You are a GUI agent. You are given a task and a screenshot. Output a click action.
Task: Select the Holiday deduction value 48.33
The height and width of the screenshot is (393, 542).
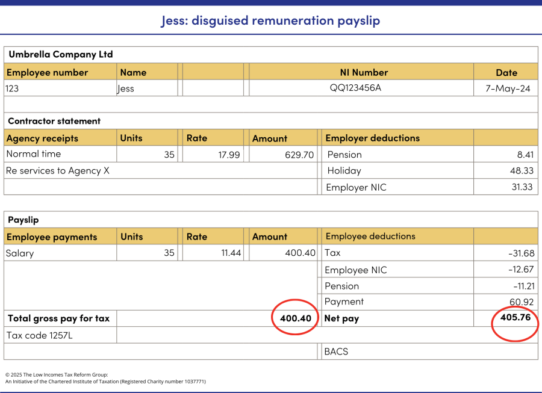pos(522,171)
